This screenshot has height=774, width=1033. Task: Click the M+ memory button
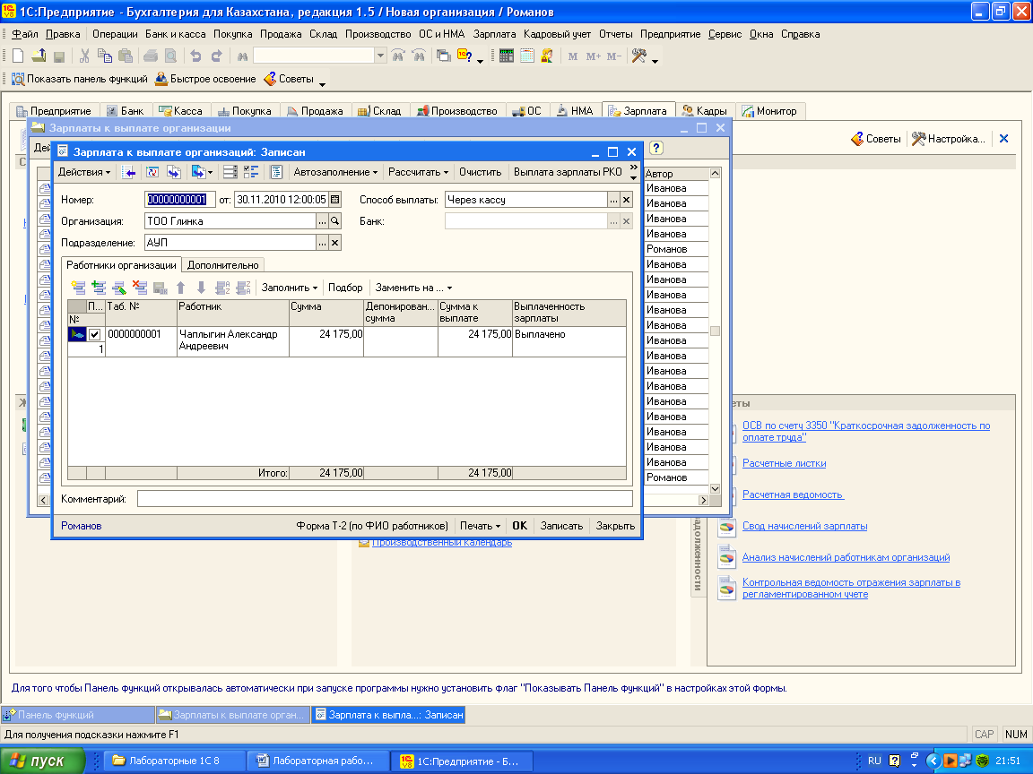[x=593, y=56]
